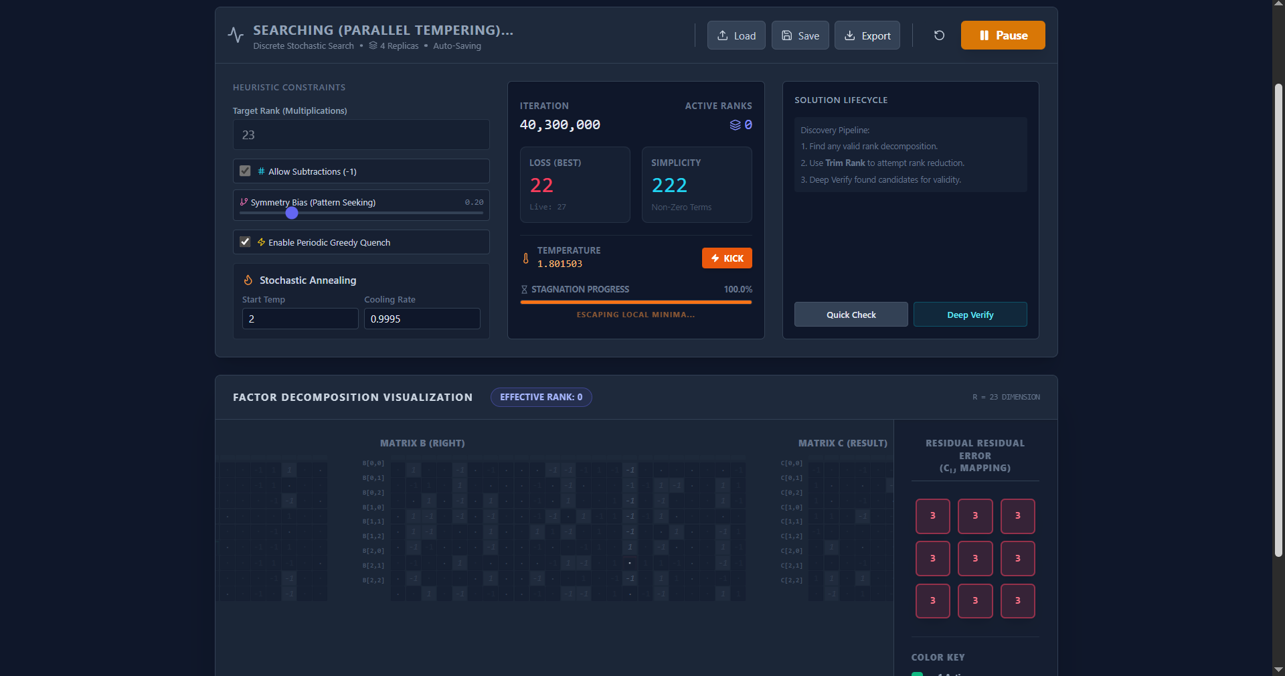This screenshot has height=676, width=1285.
Task: Disable Periodic Greedy Quench checkbox
Action: click(x=245, y=242)
